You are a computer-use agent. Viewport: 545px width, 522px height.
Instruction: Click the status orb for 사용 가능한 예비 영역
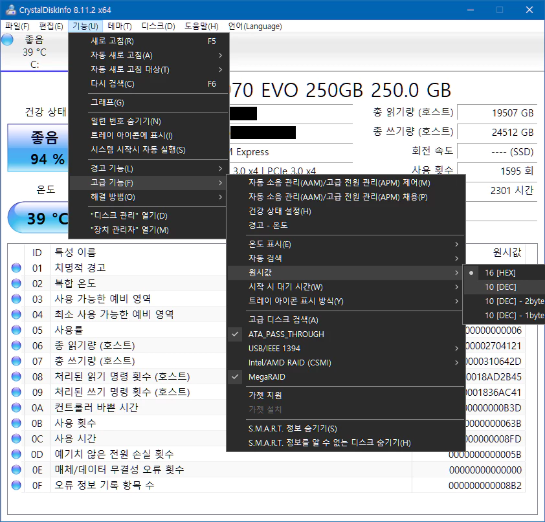(16, 299)
